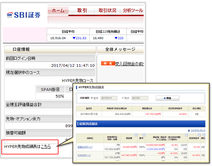The height and width of the screenshot is (166, 212).
Task: Click the CSV download arrow icon
Action: 189,130
